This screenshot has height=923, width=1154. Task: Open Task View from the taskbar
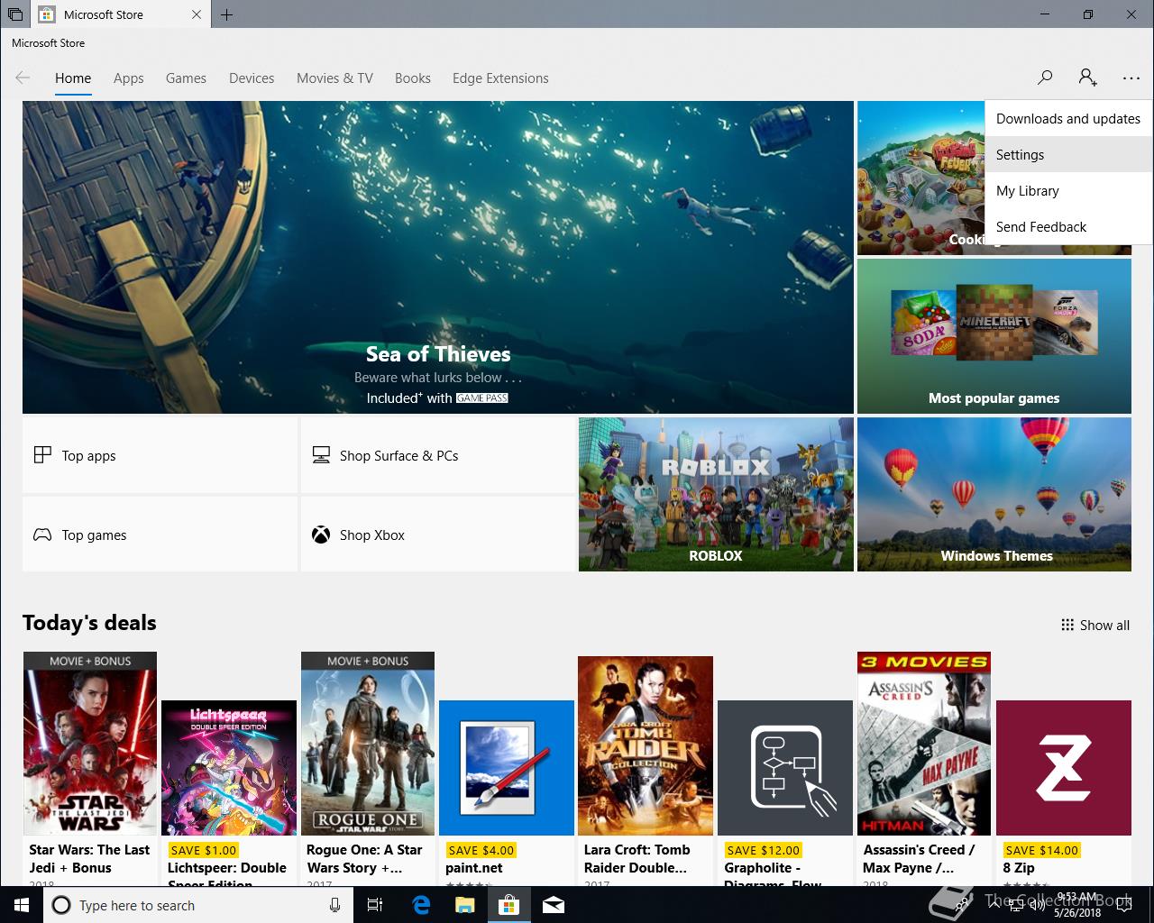point(375,905)
